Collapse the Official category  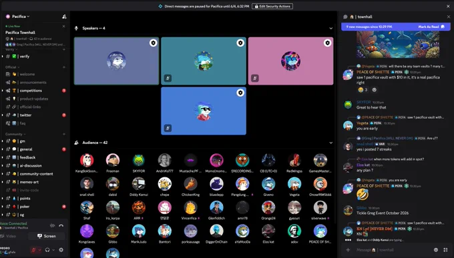click(13, 67)
